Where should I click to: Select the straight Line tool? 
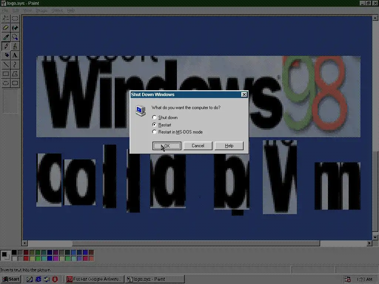(x=6, y=64)
